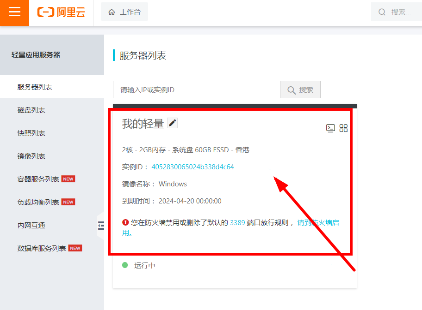Click the IP or instance ID field
This screenshot has height=310, width=422.
[x=197, y=89]
